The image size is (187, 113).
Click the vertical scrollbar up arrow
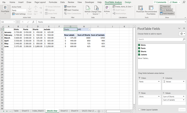(134, 26)
